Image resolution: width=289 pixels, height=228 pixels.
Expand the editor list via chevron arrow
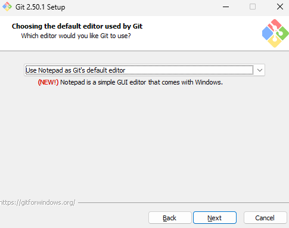(x=260, y=70)
